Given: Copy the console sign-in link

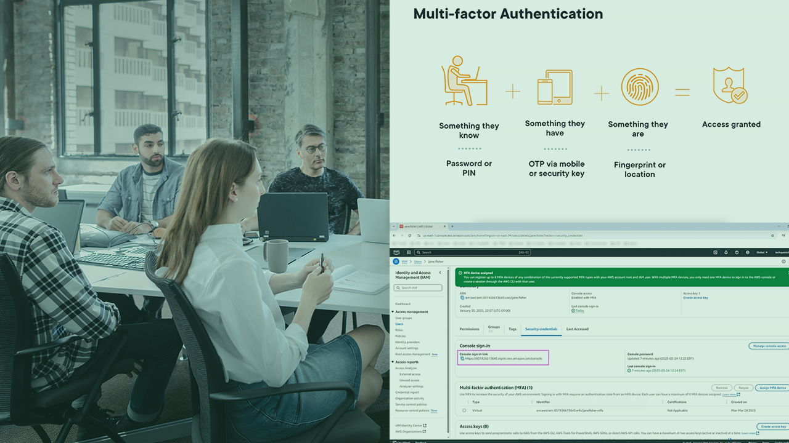Looking at the screenshot, I should (x=462, y=358).
